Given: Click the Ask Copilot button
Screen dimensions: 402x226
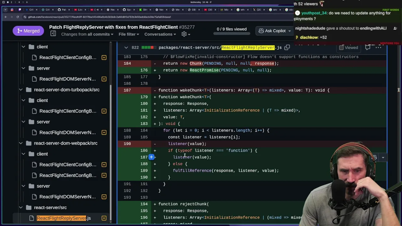Looking at the screenshot, I should tap(275, 31).
